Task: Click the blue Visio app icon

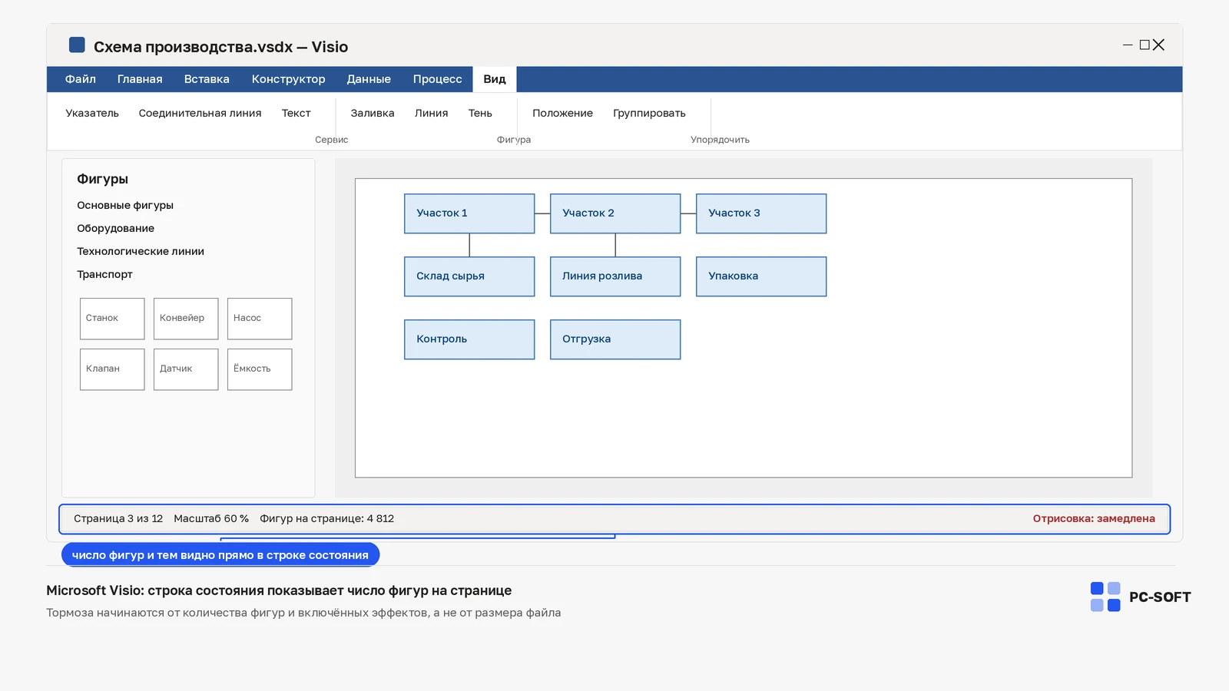Action: tap(77, 45)
